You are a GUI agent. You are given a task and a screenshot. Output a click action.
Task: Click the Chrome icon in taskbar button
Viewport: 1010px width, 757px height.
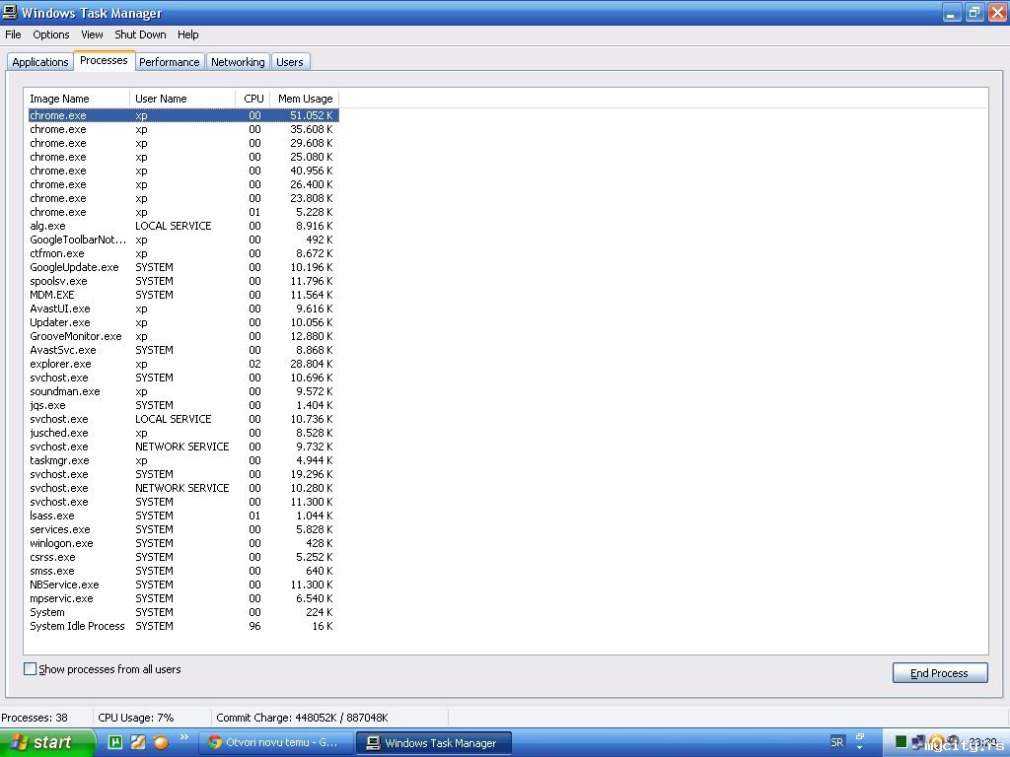tap(214, 742)
